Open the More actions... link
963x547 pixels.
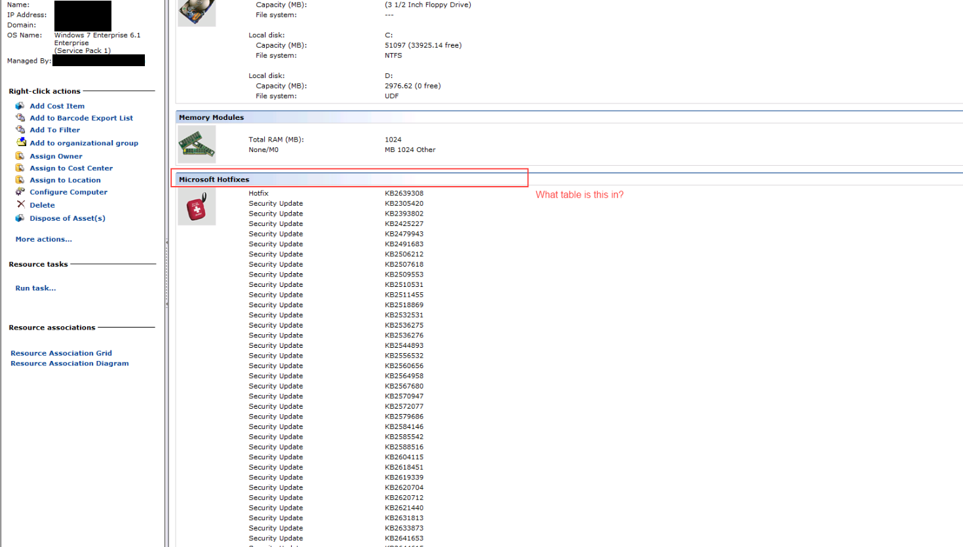coord(43,239)
